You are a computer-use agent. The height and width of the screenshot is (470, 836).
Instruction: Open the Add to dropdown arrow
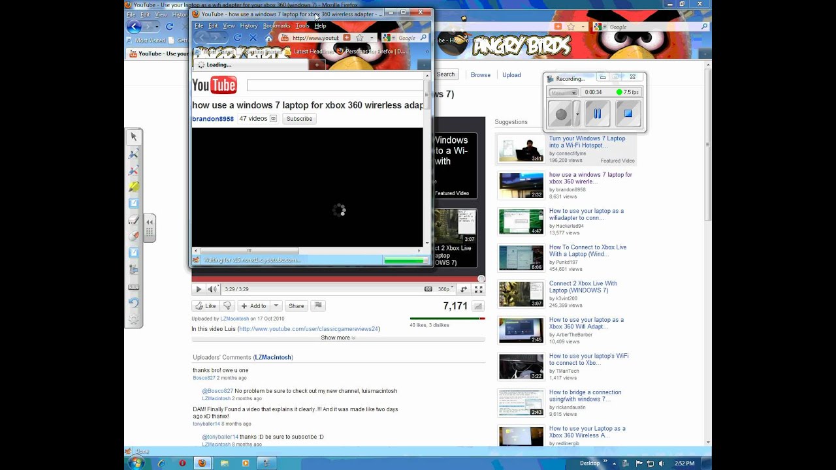click(276, 305)
